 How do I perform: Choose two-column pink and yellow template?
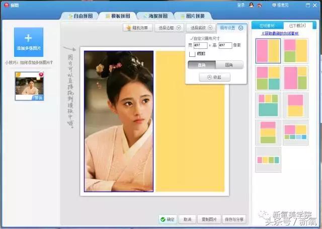(268, 51)
